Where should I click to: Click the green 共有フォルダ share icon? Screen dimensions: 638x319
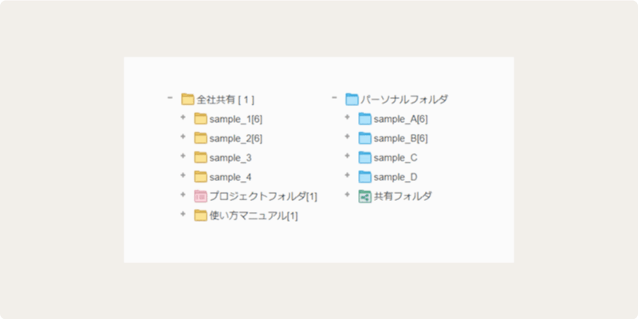pyautogui.click(x=364, y=196)
